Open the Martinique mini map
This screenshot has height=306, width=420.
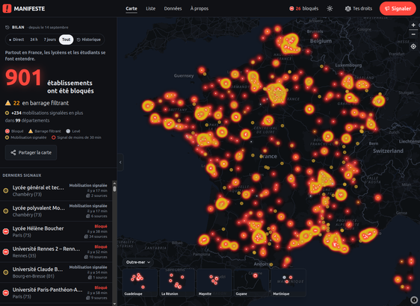coord(288,282)
